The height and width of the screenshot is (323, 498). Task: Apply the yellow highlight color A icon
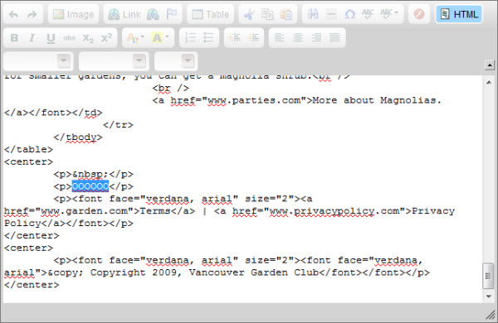coord(157,38)
